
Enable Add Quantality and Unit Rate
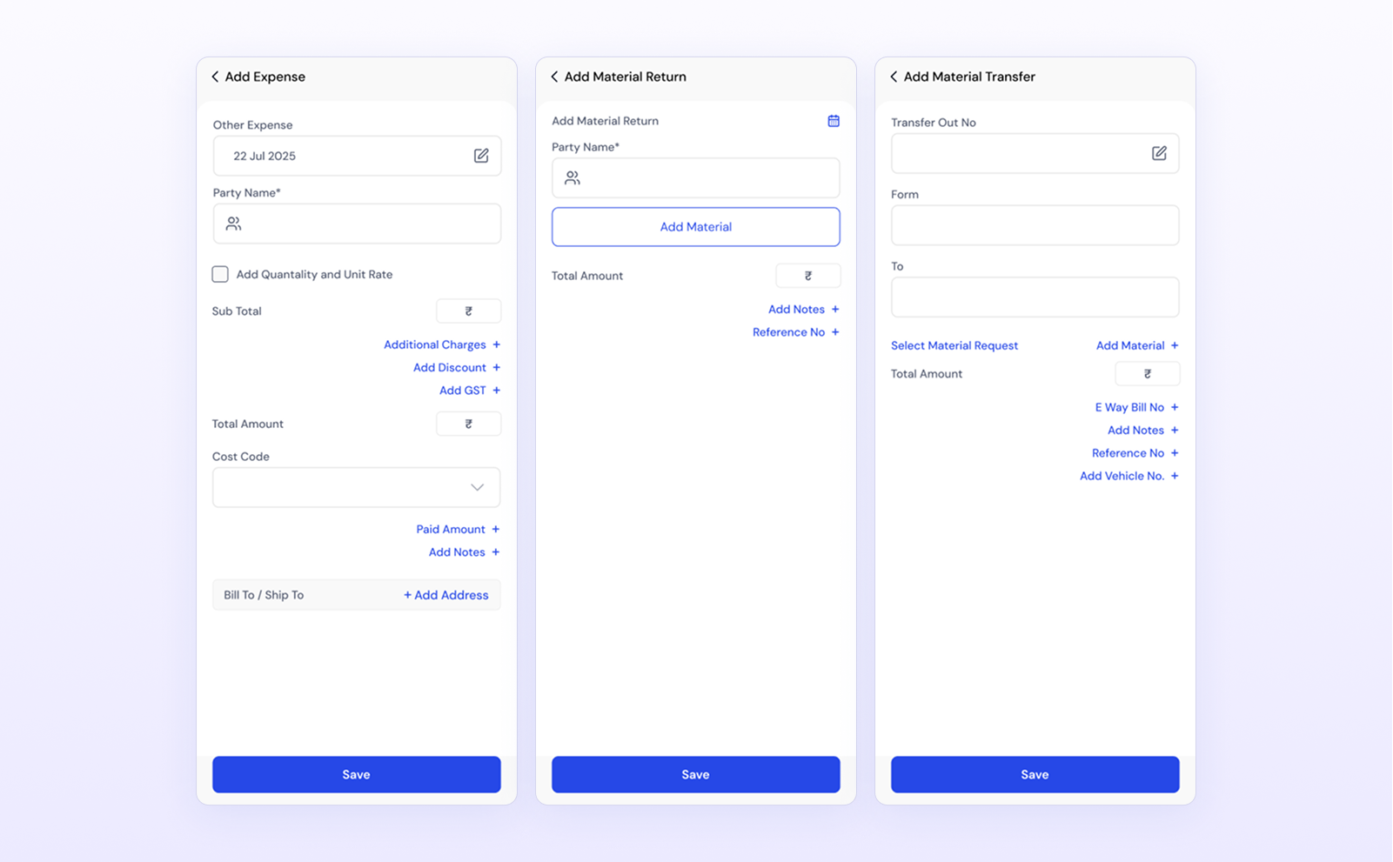tap(220, 274)
